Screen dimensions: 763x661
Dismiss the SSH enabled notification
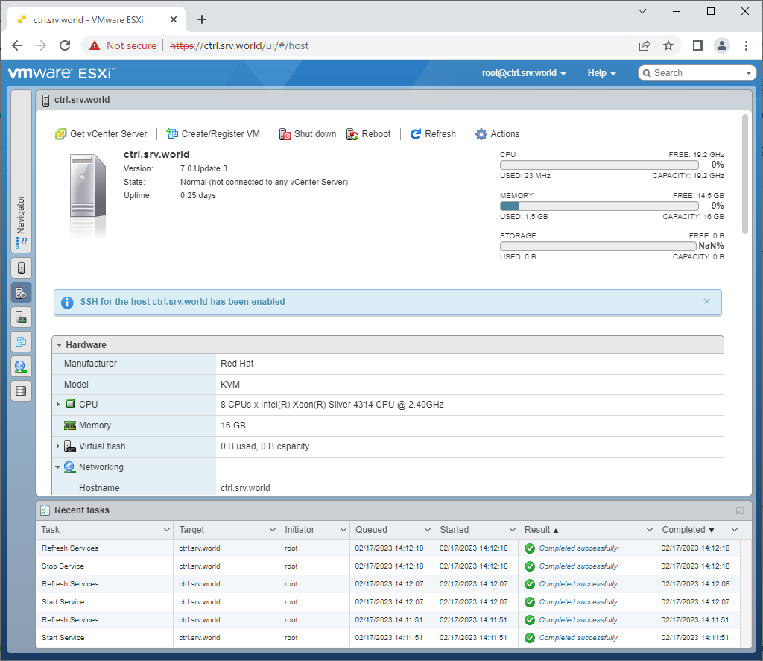click(x=706, y=302)
